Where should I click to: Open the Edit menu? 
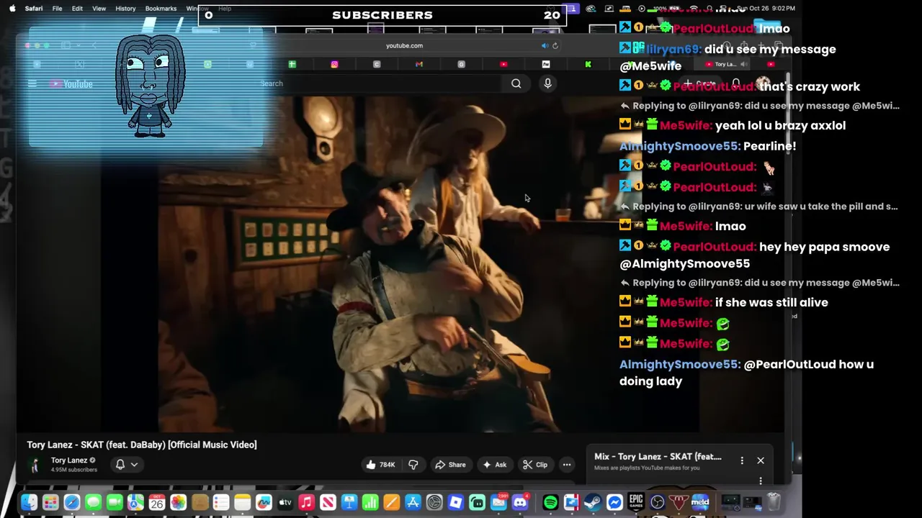click(x=77, y=9)
